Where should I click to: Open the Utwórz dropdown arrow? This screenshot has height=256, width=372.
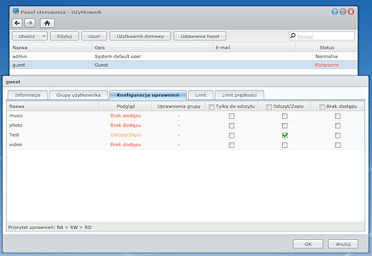tap(44, 36)
